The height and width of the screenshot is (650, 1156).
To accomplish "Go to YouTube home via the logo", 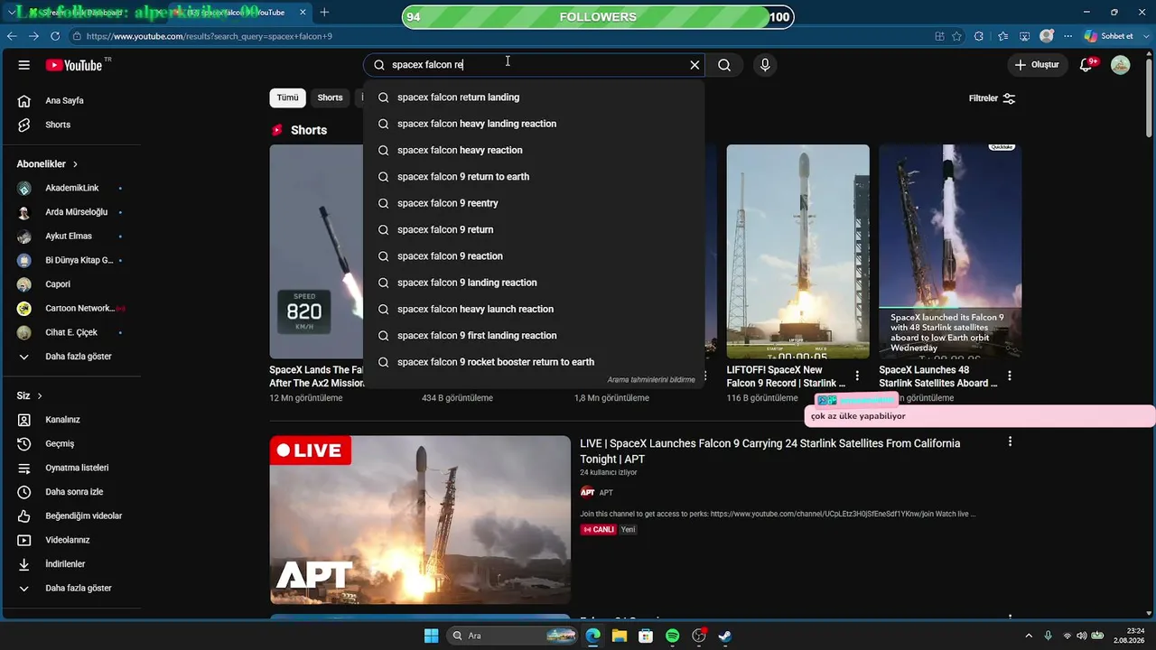I will coord(74,65).
